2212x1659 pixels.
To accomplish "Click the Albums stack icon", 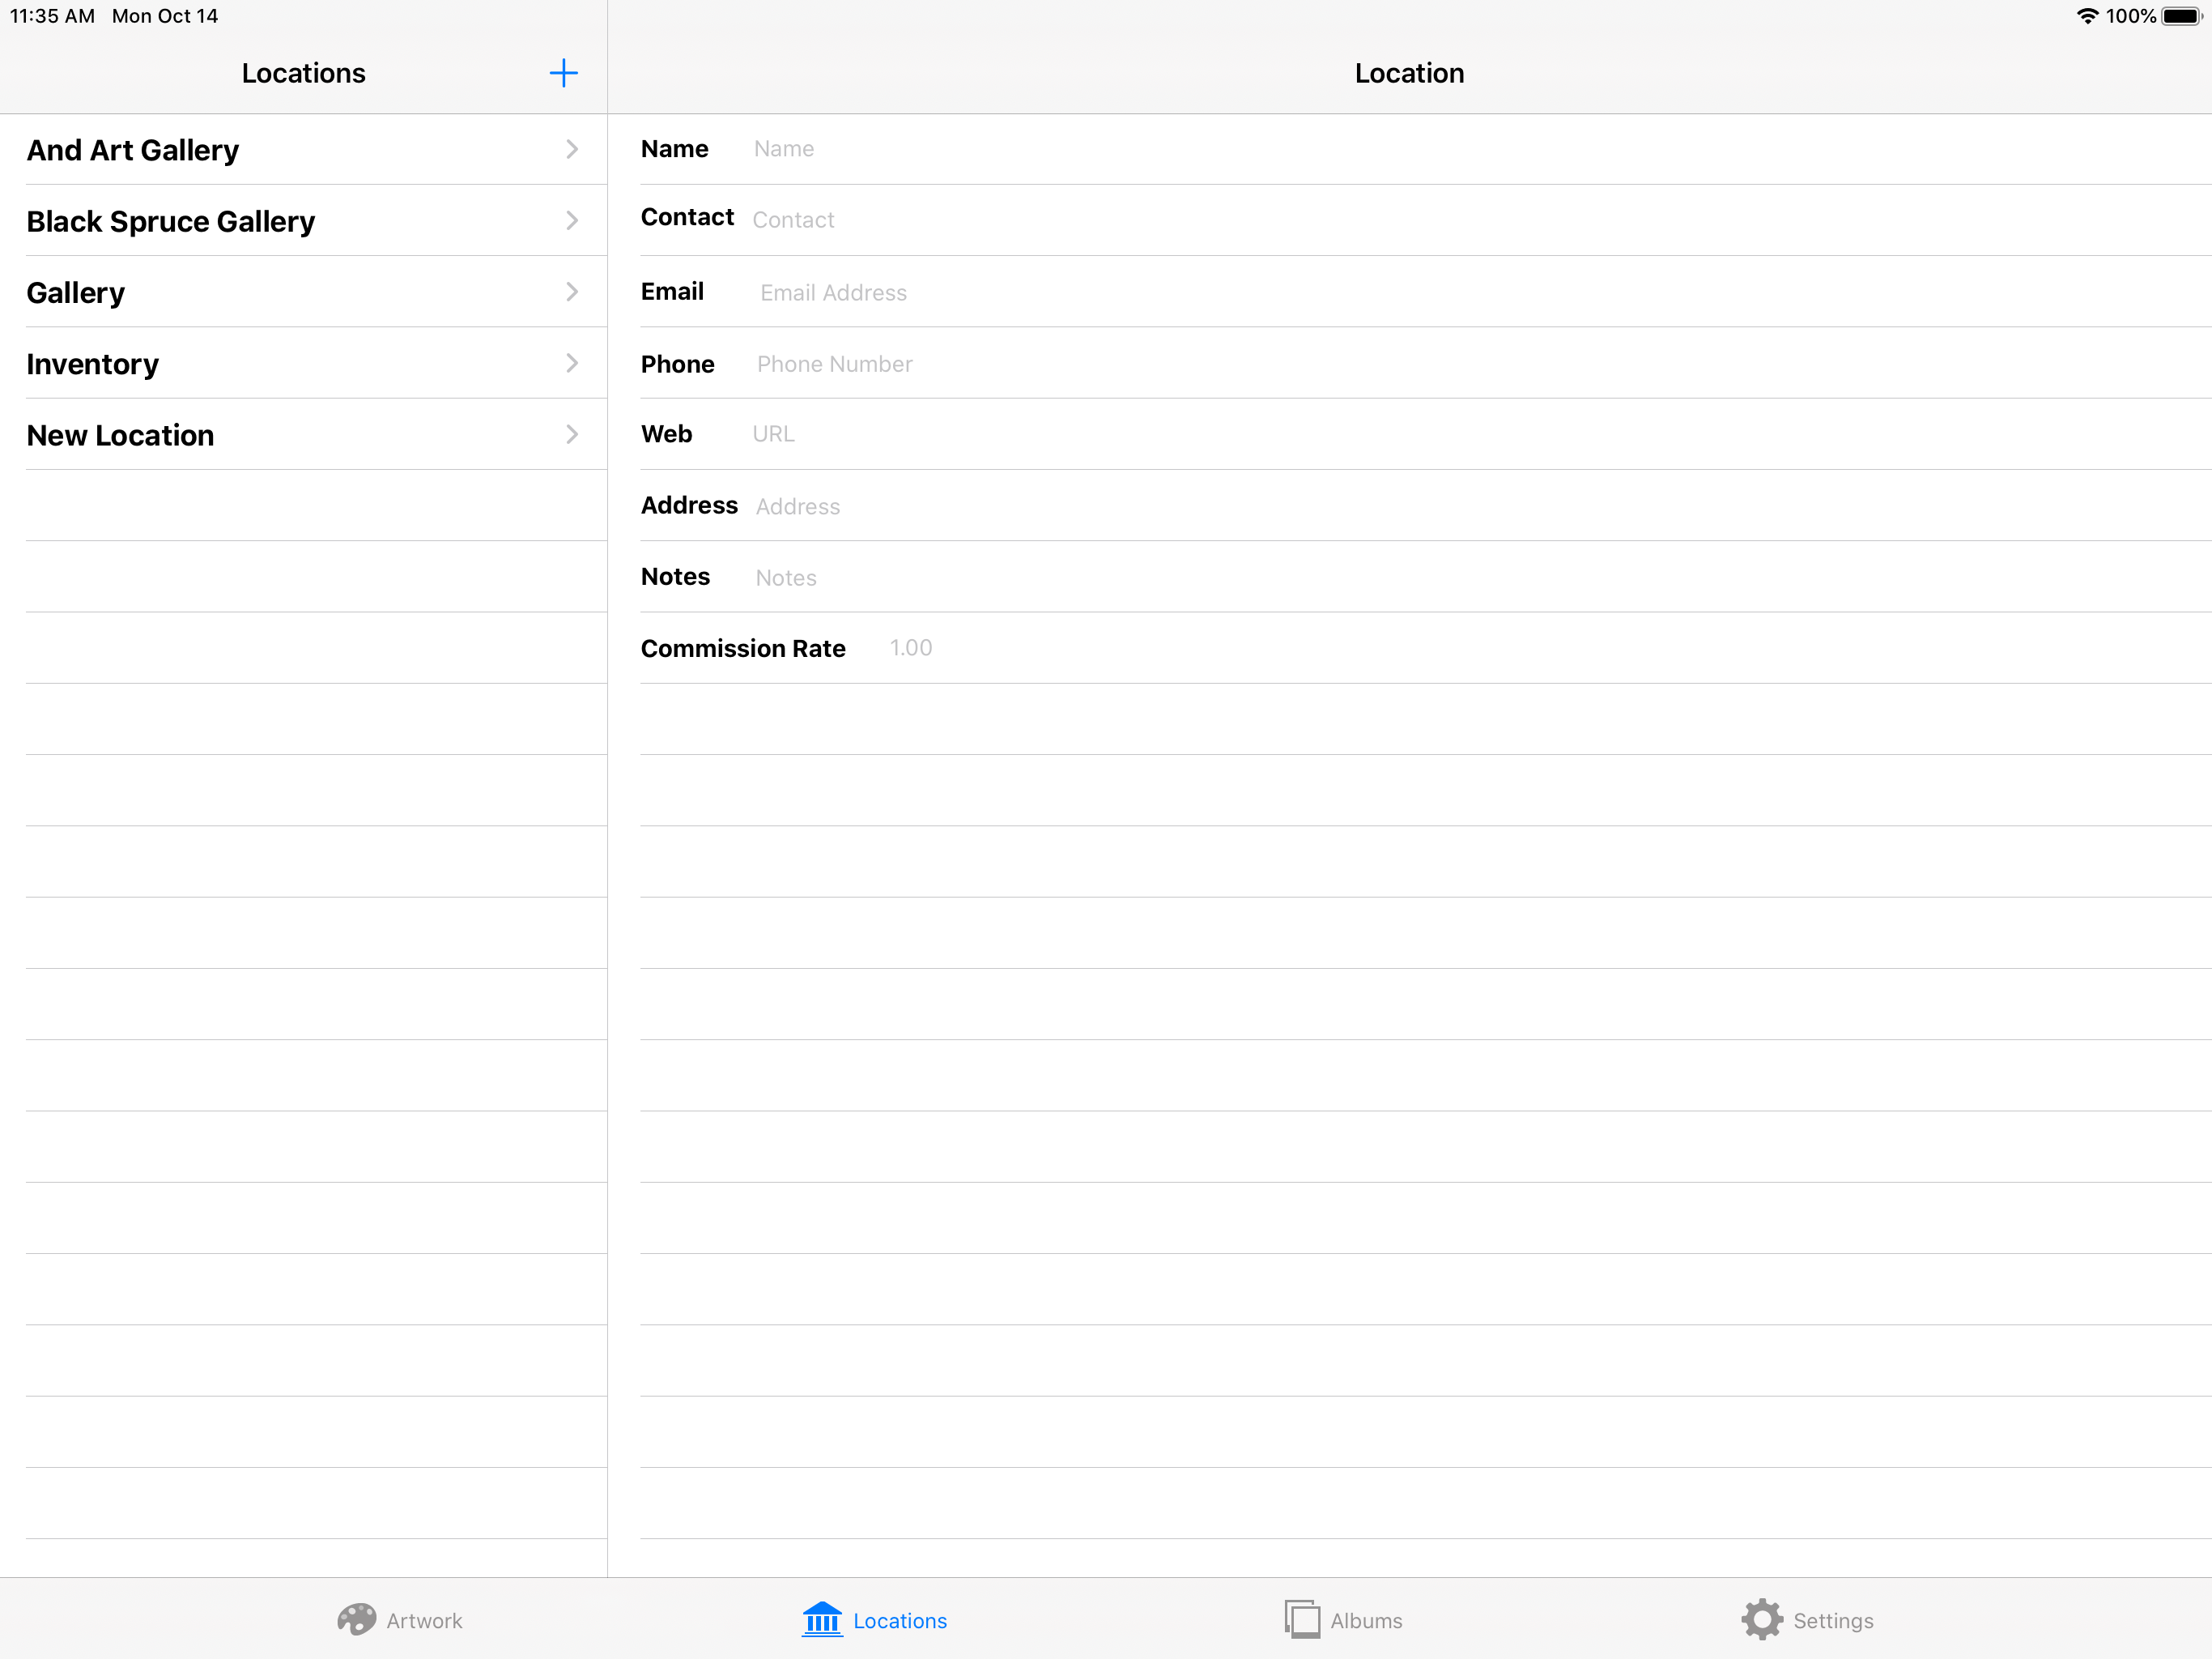I will pyautogui.click(x=1302, y=1619).
